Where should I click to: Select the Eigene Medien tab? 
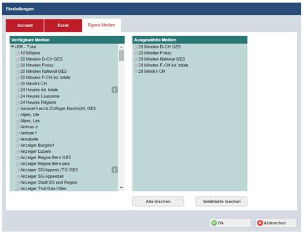tap(101, 25)
